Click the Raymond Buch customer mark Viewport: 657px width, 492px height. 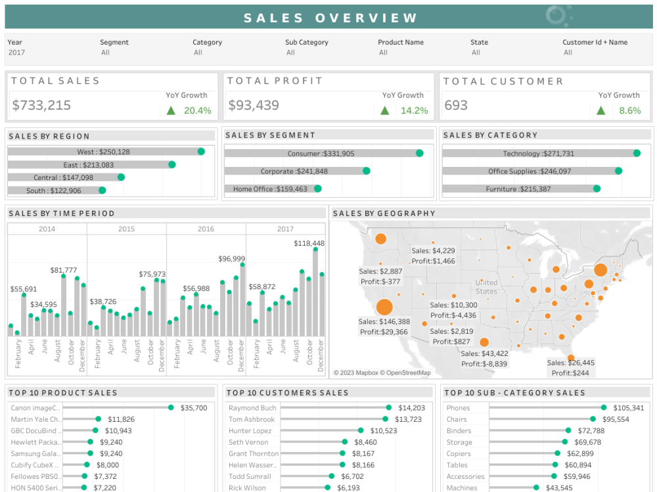(388, 407)
